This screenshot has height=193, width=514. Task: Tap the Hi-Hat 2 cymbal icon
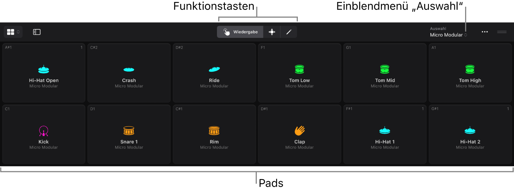click(x=470, y=130)
